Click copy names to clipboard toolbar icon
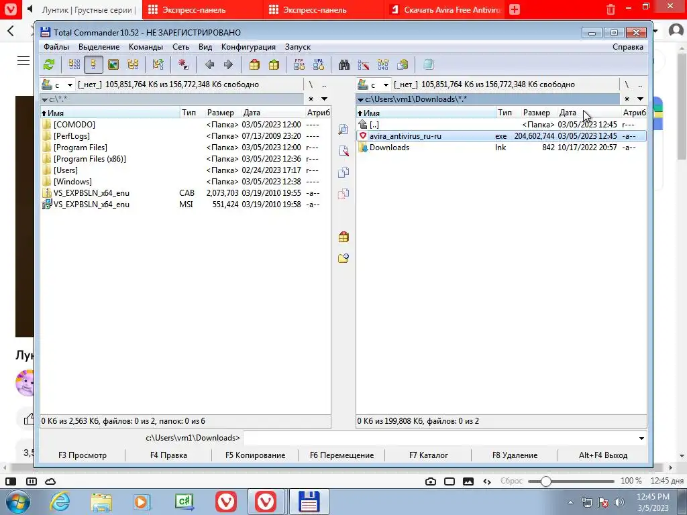Viewport: 687px width, 515px height. (403, 65)
